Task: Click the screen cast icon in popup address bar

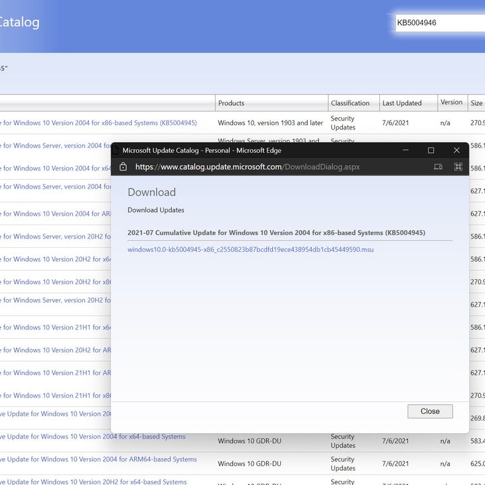Action: click(x=438, y=167)
